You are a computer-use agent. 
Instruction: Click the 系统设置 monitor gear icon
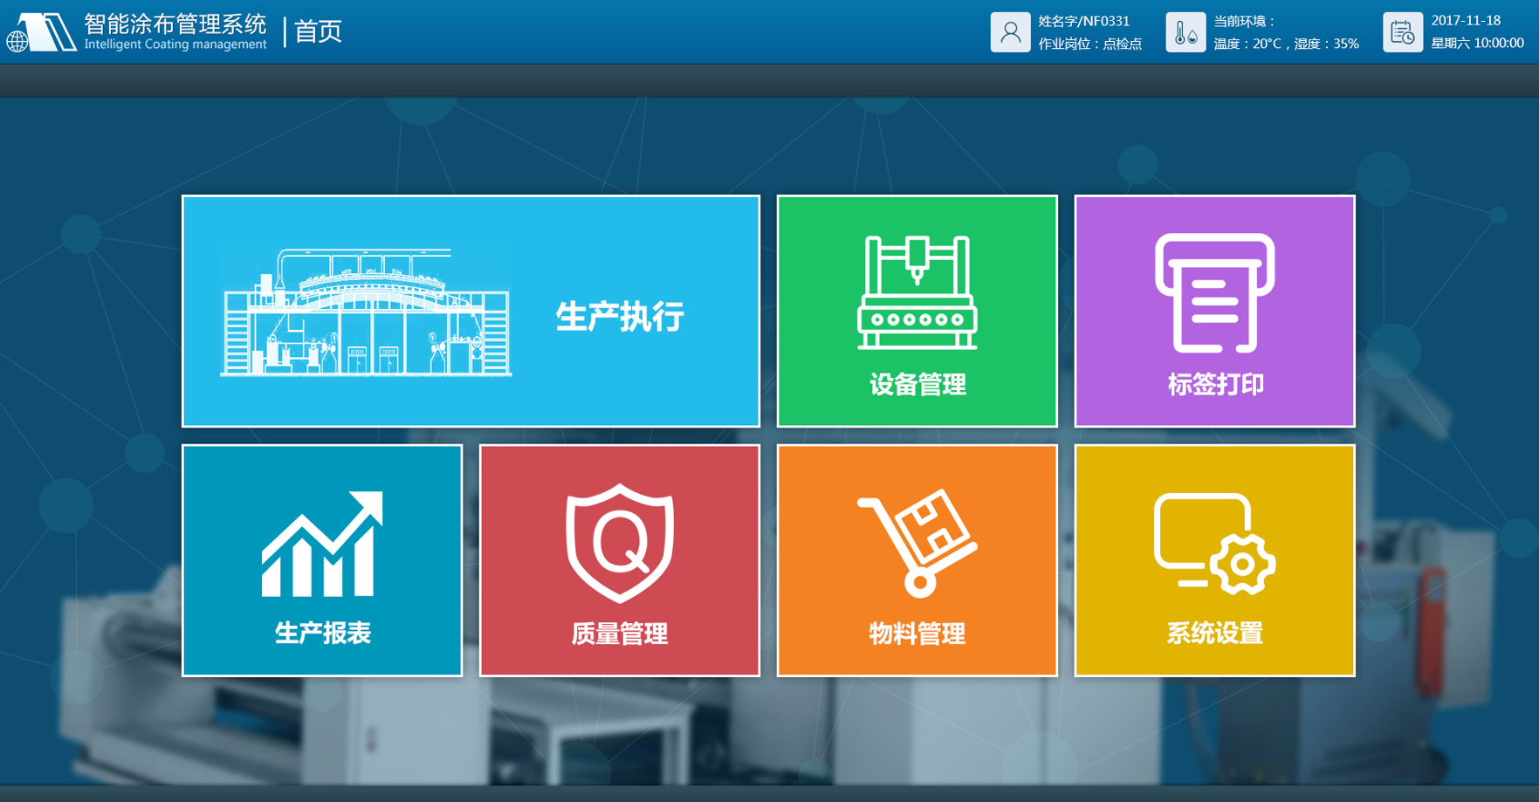[x=1214, y=544]
